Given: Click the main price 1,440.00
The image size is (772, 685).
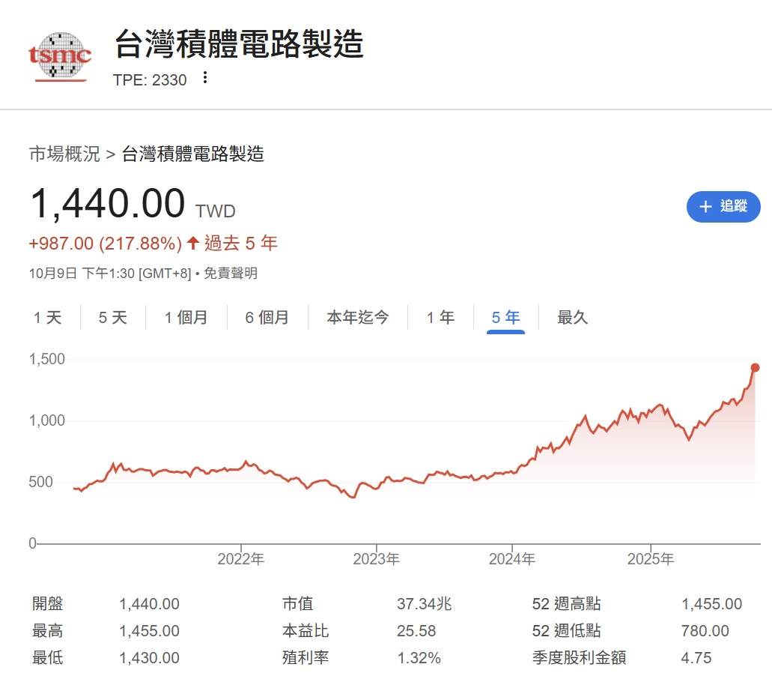Looking at the screenshot, I should tap(107, 204).
